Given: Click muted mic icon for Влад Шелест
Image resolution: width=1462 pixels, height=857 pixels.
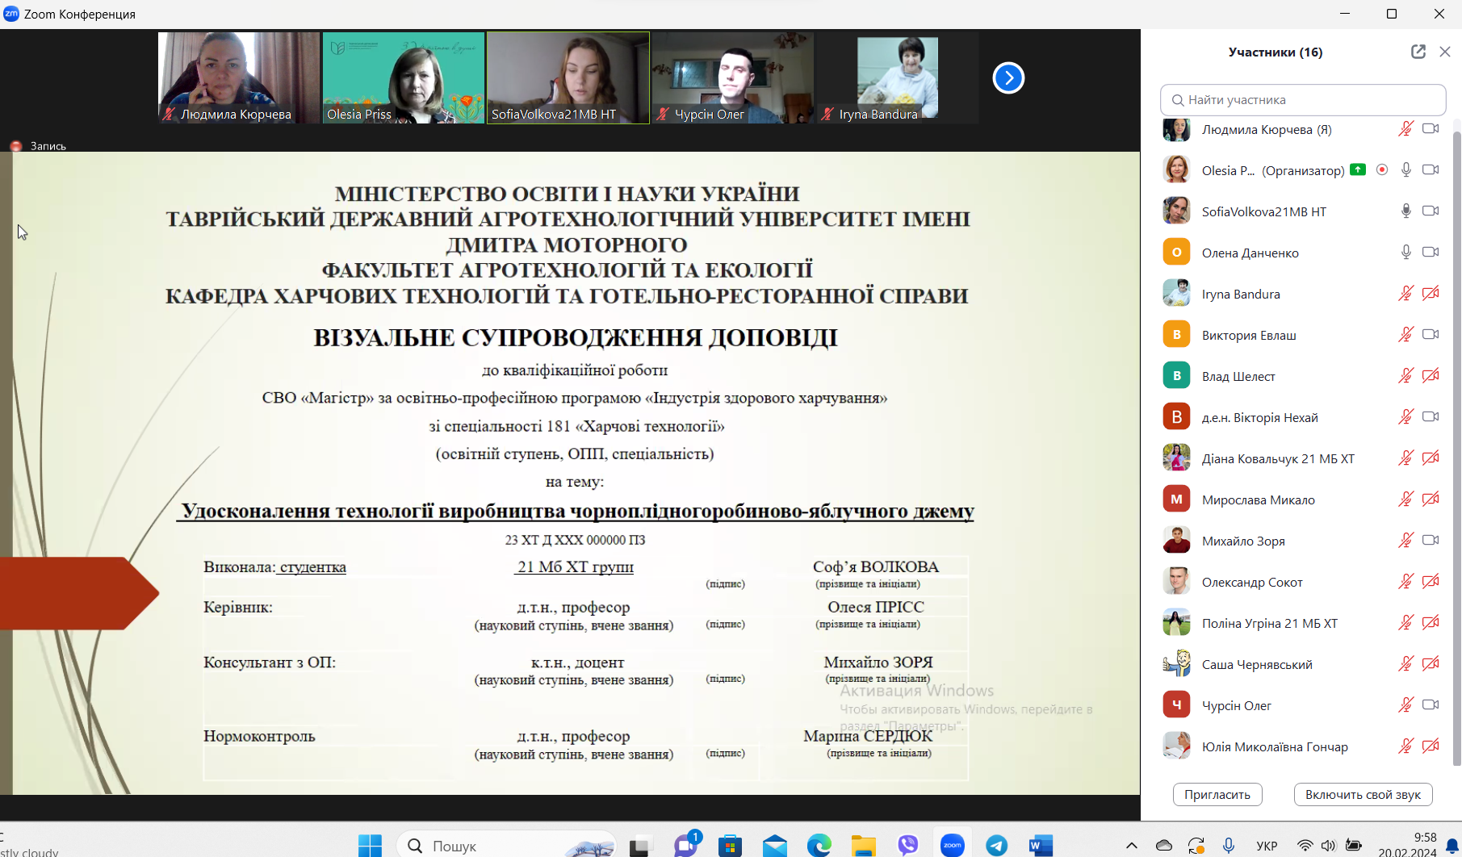Looking at the screenshot, I should (1406, 376).
